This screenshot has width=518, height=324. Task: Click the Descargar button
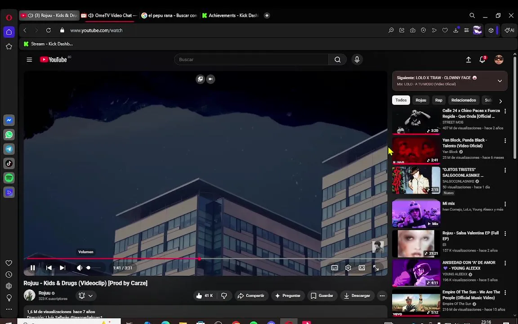pos(357,296)
